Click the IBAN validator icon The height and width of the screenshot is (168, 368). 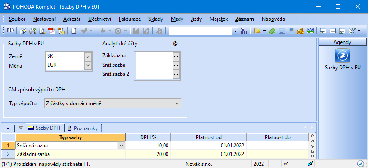point(310,31)
